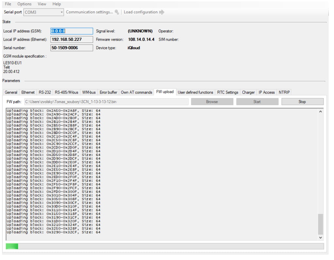334x260 pixels.
Task: Click the SIM number label
Action: coord(168,39)
